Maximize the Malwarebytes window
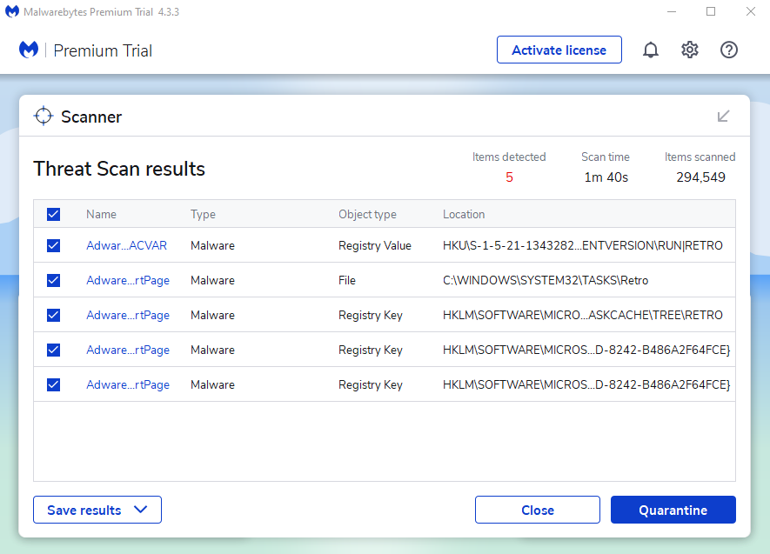 (711, 12)
